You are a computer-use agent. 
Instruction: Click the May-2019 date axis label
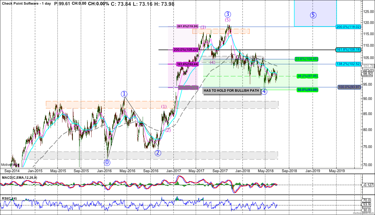pos(337,171)
